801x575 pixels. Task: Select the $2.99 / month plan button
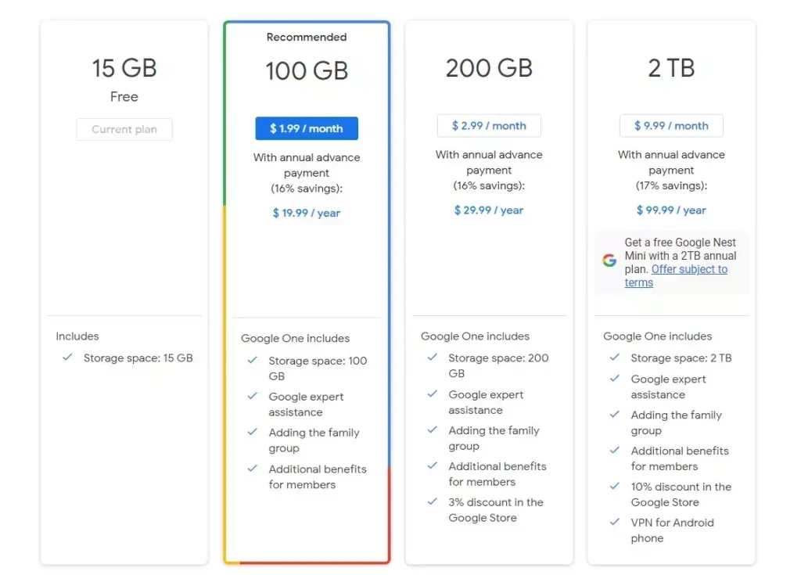488,125
